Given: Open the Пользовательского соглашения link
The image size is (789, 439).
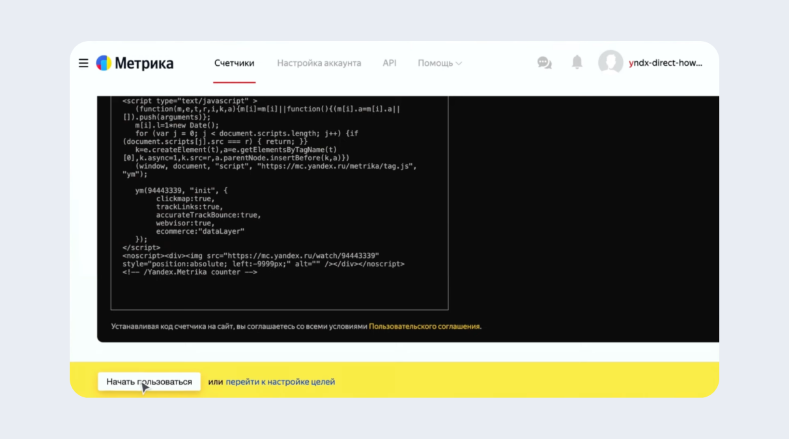Looking at the screenshot, I should (425, 326).
